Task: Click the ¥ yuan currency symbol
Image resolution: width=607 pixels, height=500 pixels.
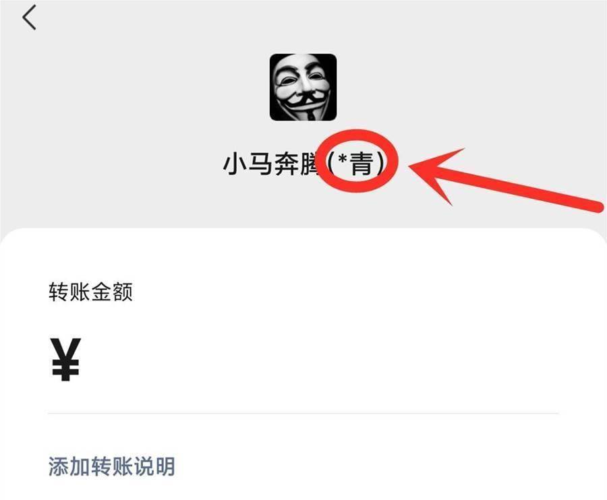Action: (x=66, y=359)
